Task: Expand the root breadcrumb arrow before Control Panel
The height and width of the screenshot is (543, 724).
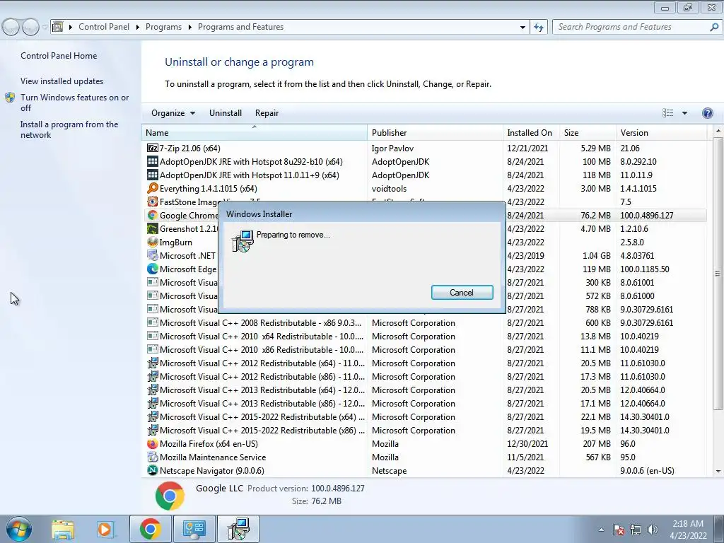Action: (x=71, y=28)
